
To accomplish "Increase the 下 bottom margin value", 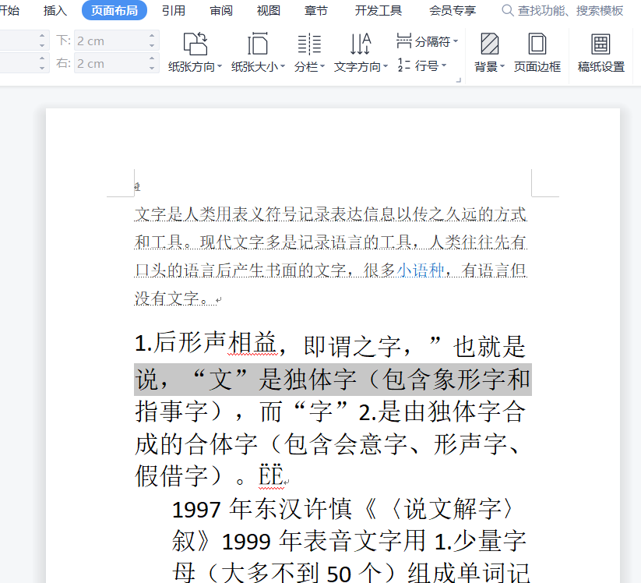I will click(152, 36).
